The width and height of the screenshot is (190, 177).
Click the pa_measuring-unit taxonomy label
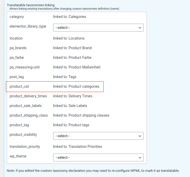[x=25, y=67]
